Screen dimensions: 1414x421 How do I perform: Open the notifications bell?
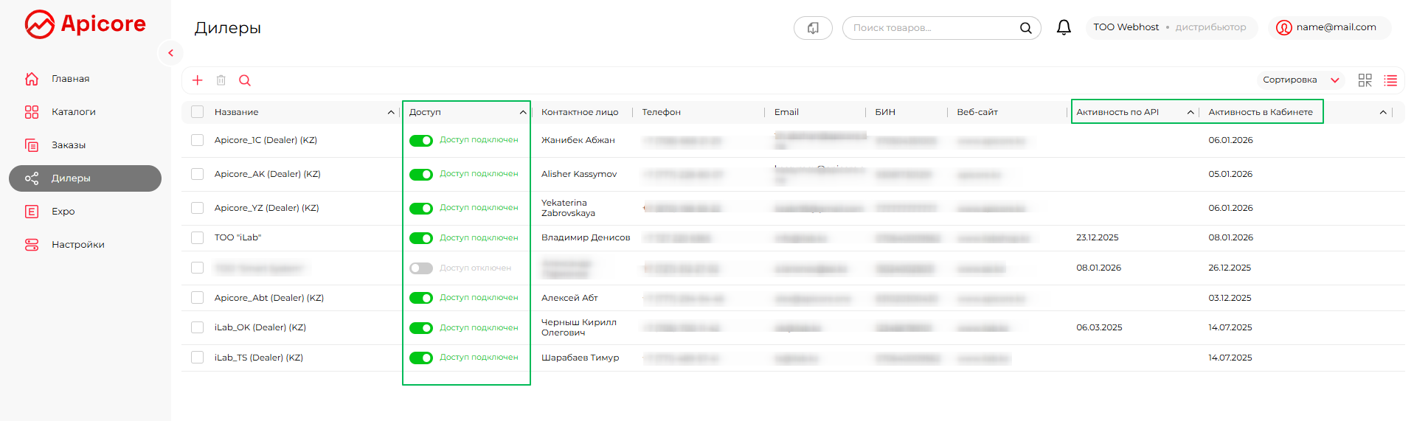pyautogui.click(x=1063, y=28)
